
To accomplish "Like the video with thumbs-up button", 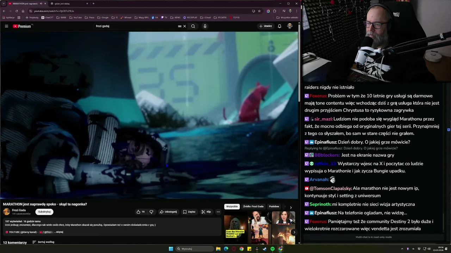I will (141, 212).
